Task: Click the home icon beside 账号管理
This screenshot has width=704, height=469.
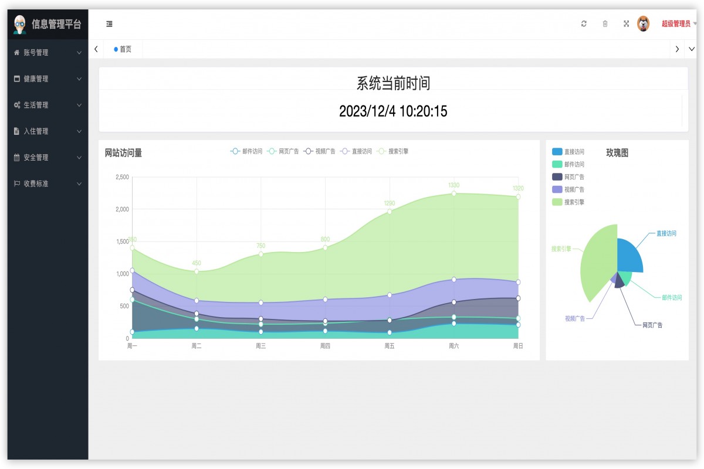Action: click(x=18, y=52)
